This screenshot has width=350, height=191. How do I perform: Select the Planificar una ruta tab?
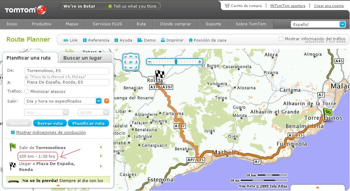click(x=30, y=58)
